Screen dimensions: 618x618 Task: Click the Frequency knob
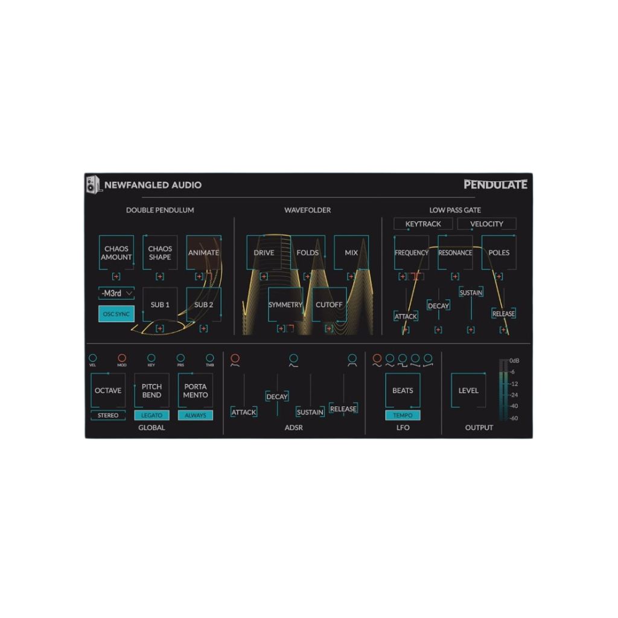point(412,253)
